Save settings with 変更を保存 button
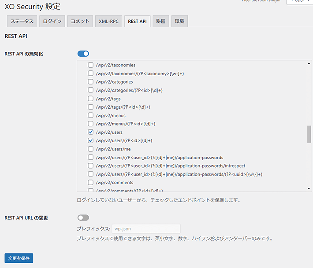This screenshot has width=313, height=268. [19, 258]
